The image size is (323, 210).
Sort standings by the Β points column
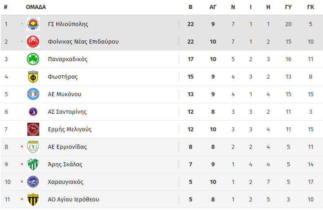pos(190,7)
